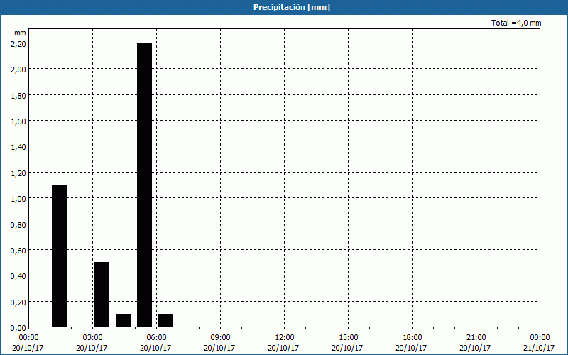Select the 'Total =4,0 mm' label
Screen dimensions: 568x355
click(x=516, y=23)
